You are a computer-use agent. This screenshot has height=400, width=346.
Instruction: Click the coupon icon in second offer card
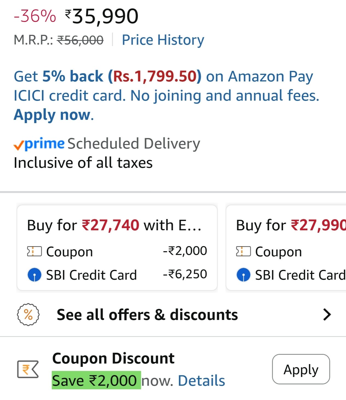tap(243, 251)
